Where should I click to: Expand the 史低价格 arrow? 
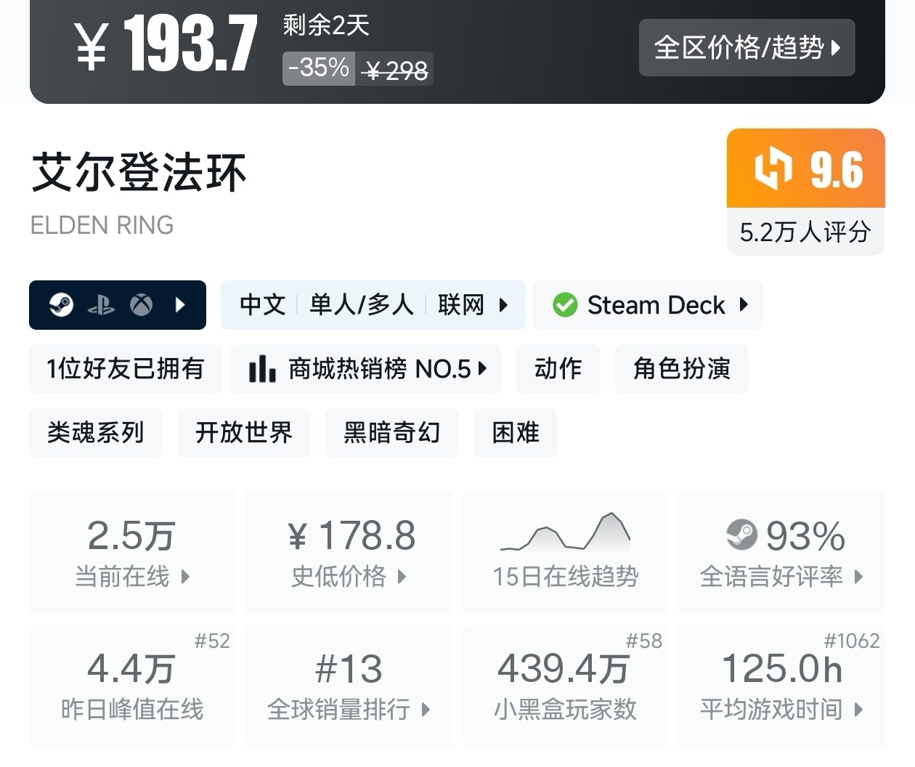pos(402,577)
